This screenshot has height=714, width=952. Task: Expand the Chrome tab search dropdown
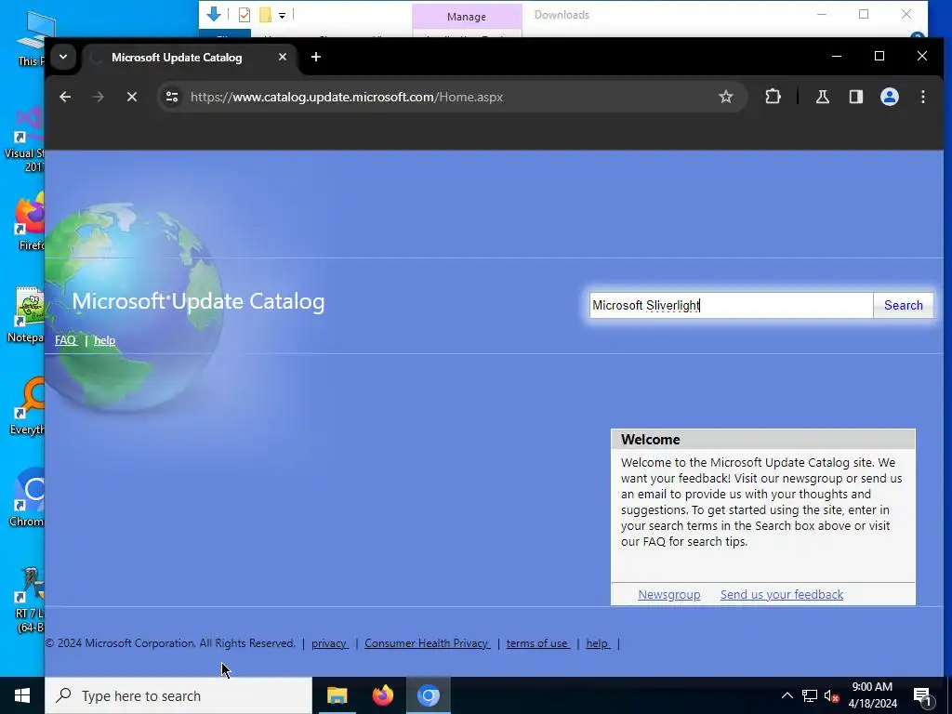point(62,57)
